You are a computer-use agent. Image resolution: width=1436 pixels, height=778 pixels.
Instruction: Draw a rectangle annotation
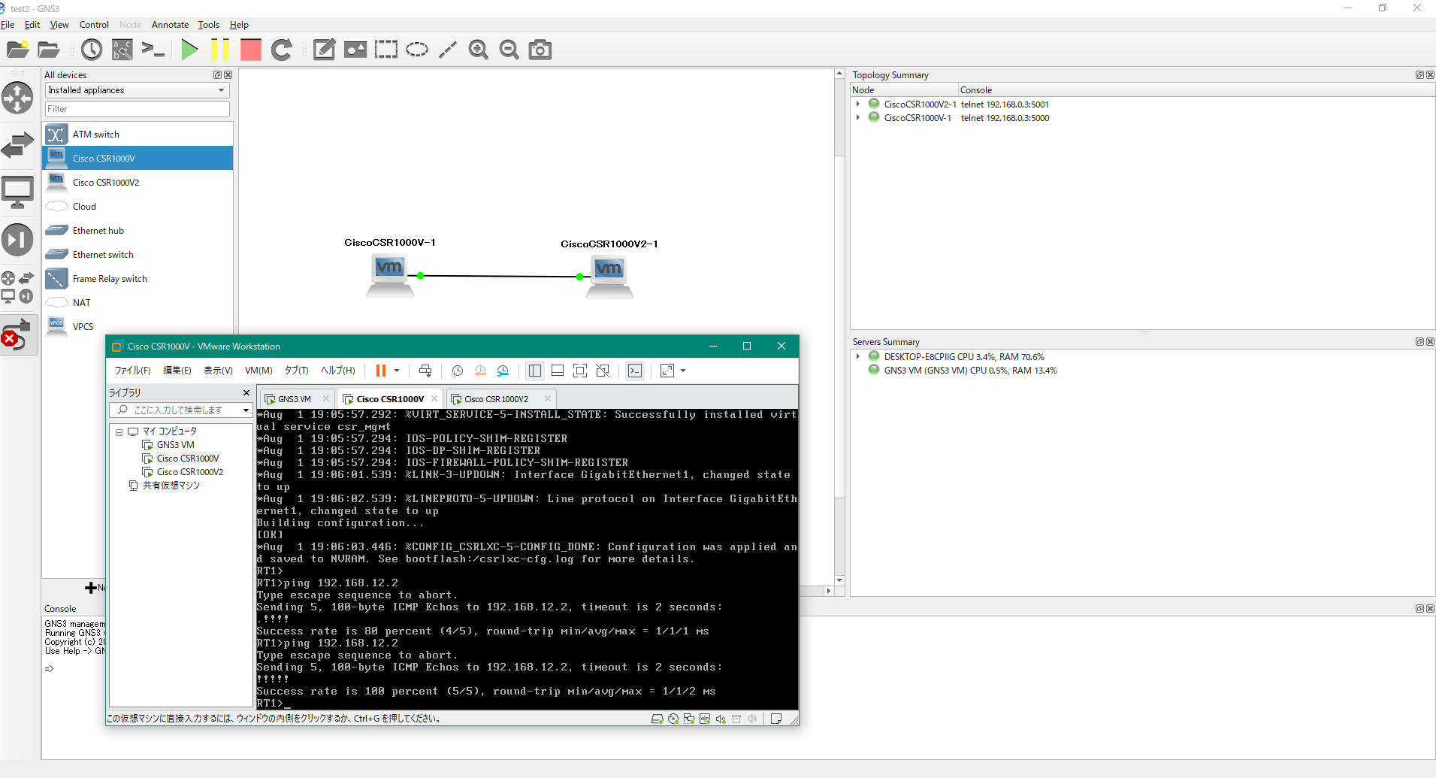coord(386,50)
